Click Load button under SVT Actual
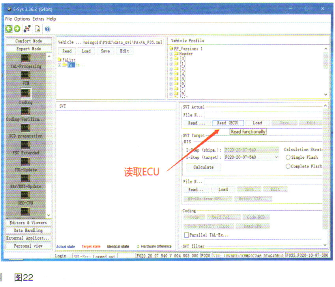Viewport: 335px width, 287px height. (x=258, y=123)
